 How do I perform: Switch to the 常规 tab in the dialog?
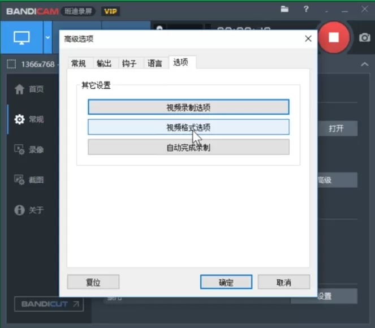point(79,63)
